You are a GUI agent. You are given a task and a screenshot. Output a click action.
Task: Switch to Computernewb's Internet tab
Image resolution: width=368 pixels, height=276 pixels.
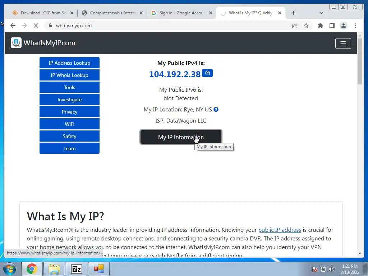111,13
